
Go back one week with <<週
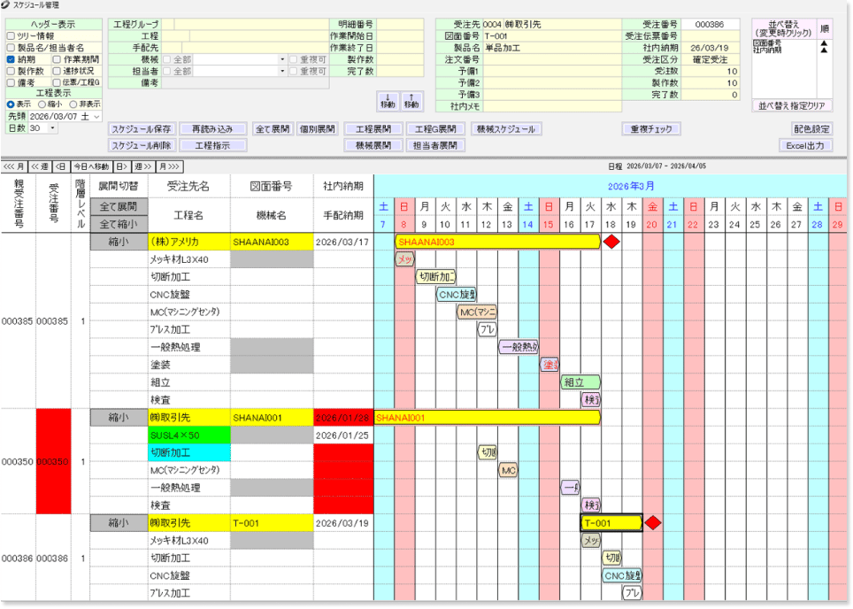pos(40,166)
